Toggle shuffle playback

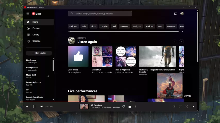[187, 107]
